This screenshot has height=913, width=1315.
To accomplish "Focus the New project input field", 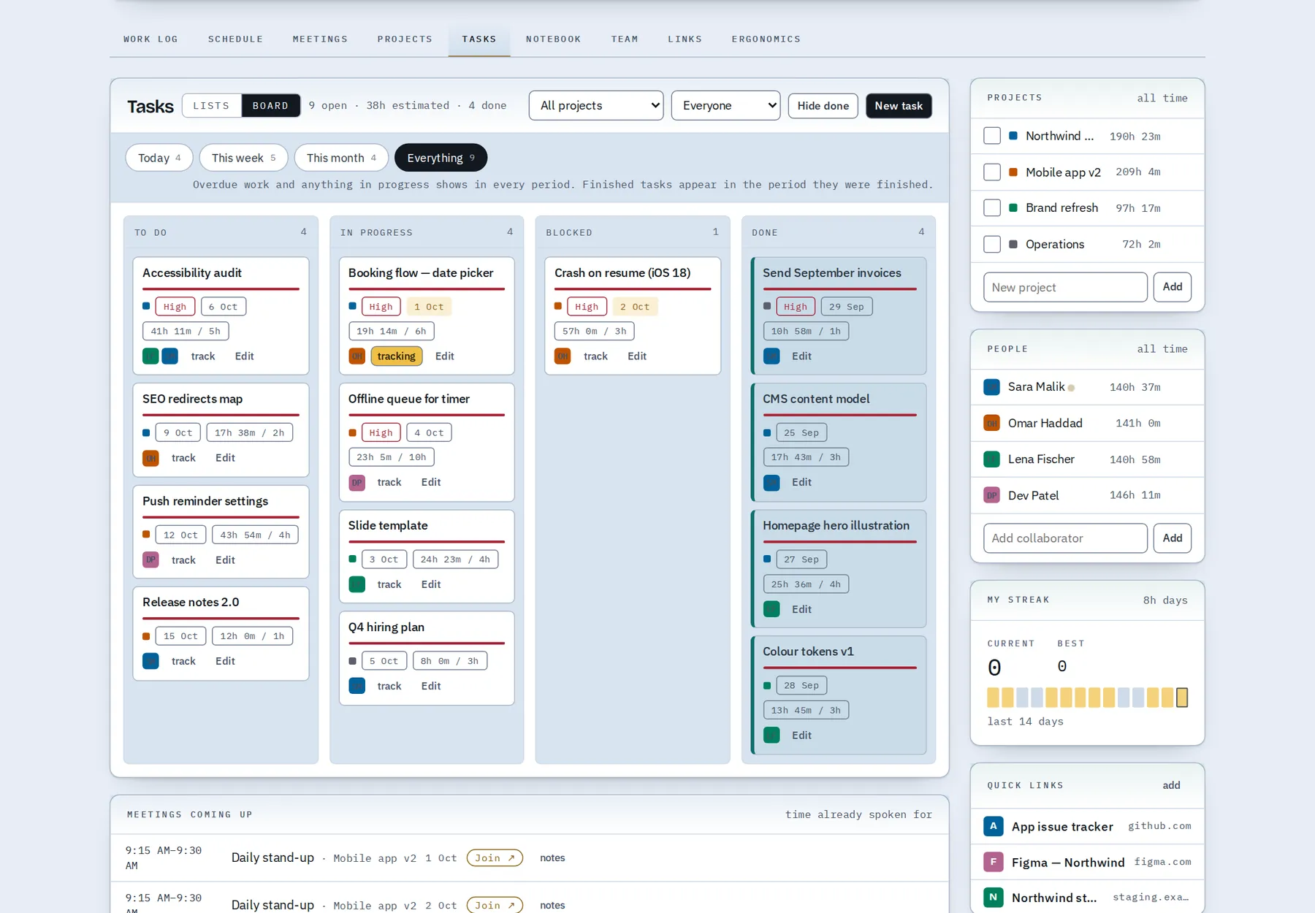I will pos(1065,287).
